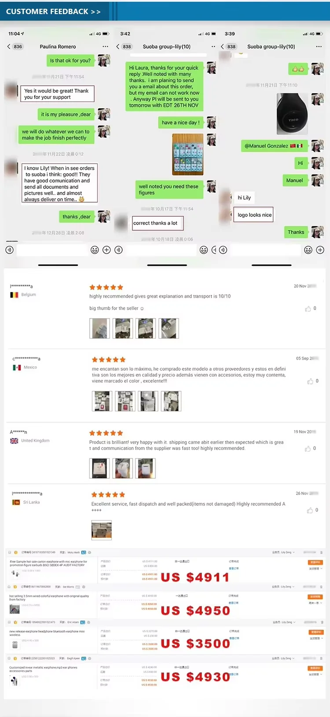Select the checkbox for the Eric Adam order
Viewport: 330px width, 717px height.
tap(10, 622)
